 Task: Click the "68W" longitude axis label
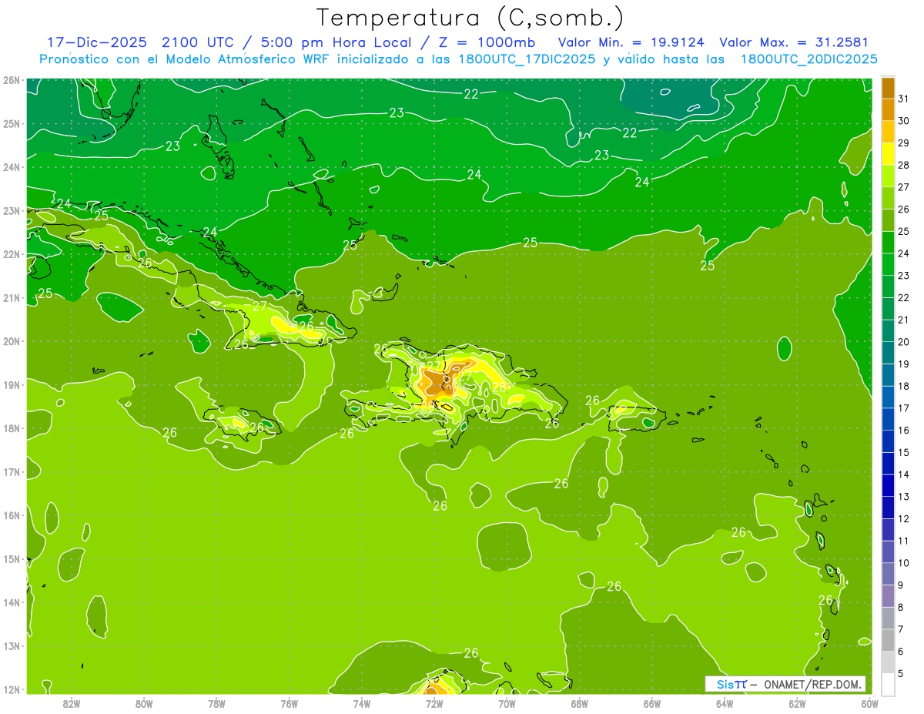[580, 703]
